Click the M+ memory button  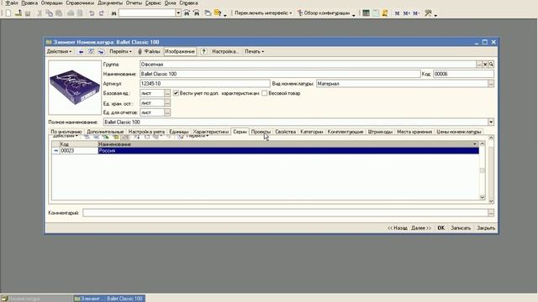407,13
